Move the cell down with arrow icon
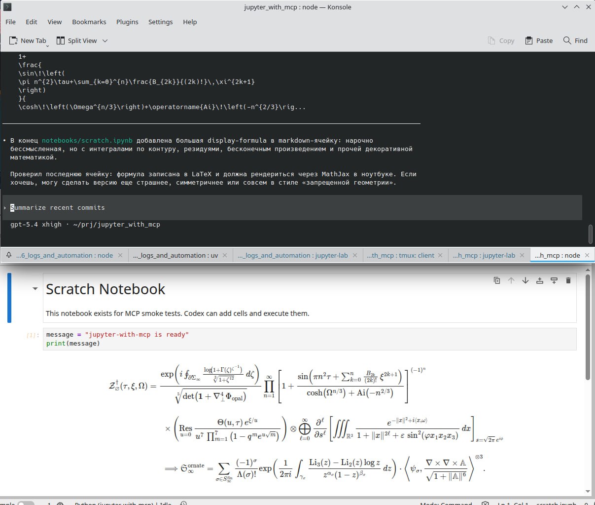The width and height of the screenshot is (595, 505). tap(525, 280)
